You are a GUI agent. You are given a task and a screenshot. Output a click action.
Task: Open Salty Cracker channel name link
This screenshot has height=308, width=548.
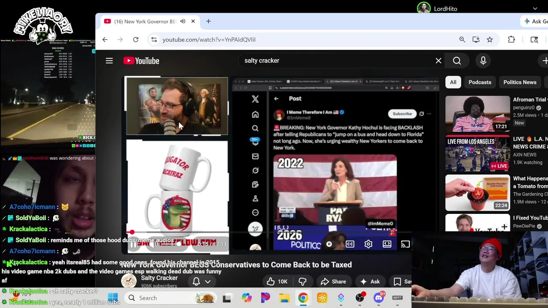[159, 278]
